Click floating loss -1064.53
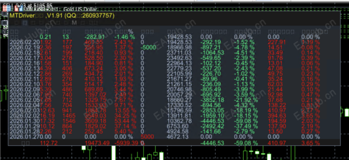The width and height of the screenshot is (349, 160). click(212, 53)
